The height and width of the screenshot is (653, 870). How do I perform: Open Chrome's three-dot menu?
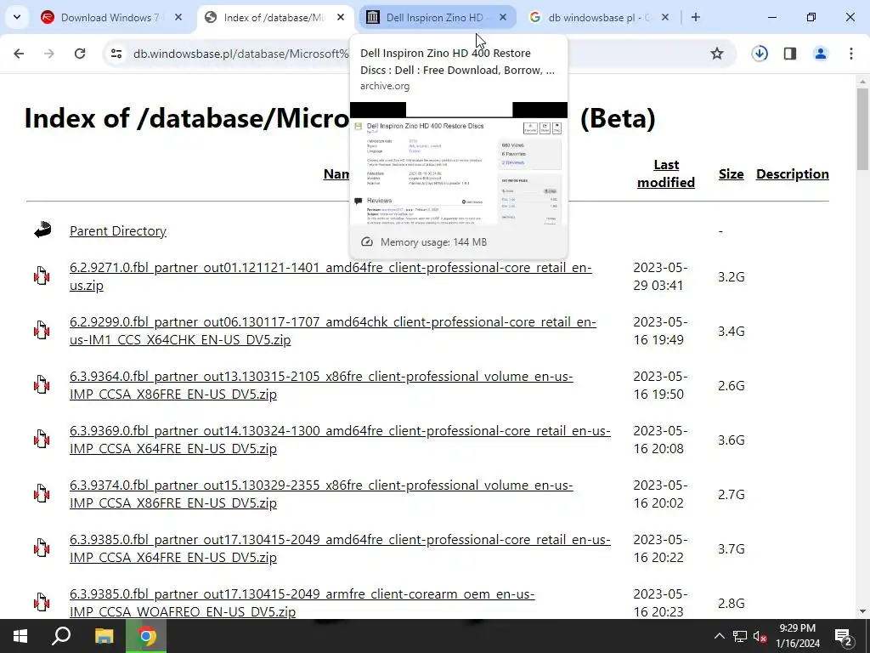[851, 54]
